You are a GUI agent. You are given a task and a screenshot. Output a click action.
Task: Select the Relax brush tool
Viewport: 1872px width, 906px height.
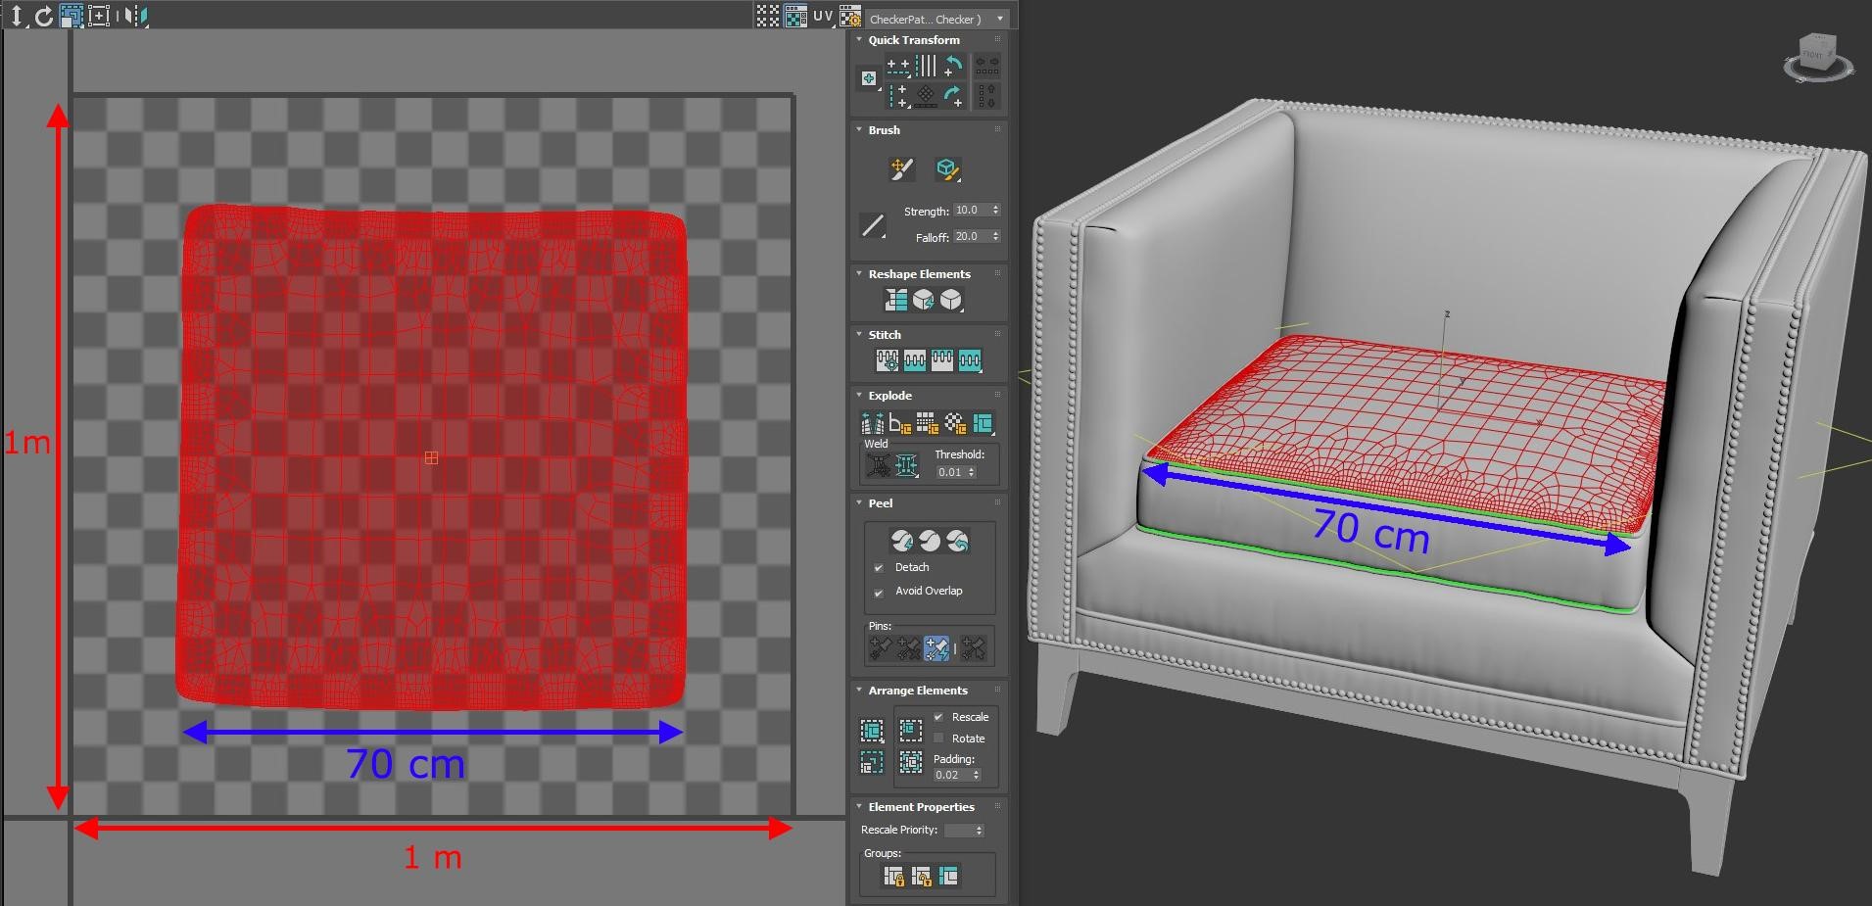[x=946, y=168]
